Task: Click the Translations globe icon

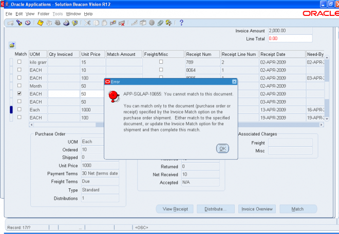Action: click(x=152, y=23)
